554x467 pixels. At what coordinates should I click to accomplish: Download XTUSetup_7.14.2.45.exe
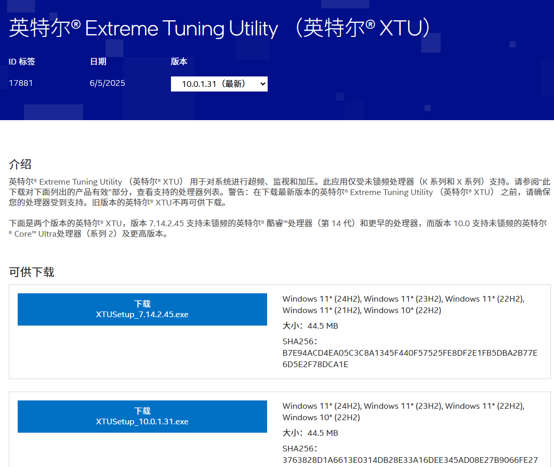pos(142,309)
